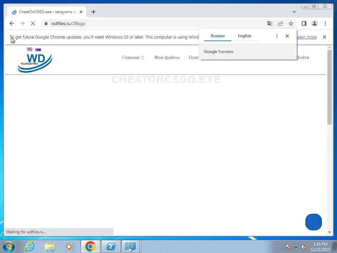
Task: Select Chrome taskbar button
Action: pos(91,246)
